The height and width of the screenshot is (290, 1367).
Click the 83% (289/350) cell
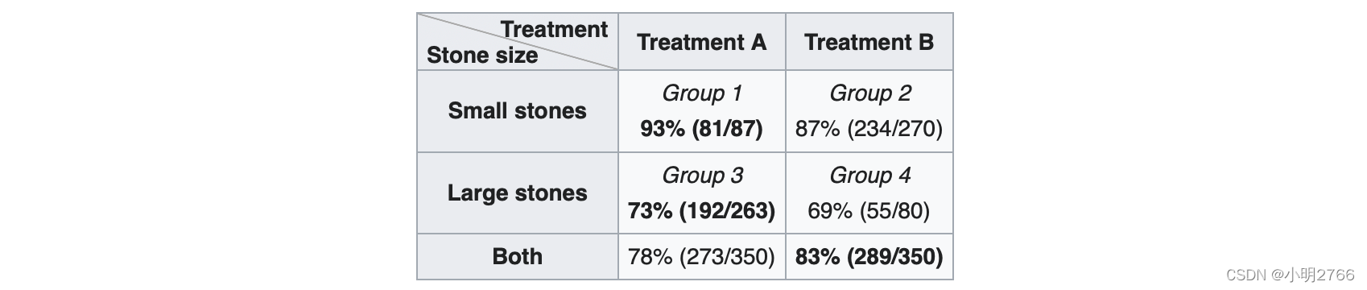click(x=869, y=256)
